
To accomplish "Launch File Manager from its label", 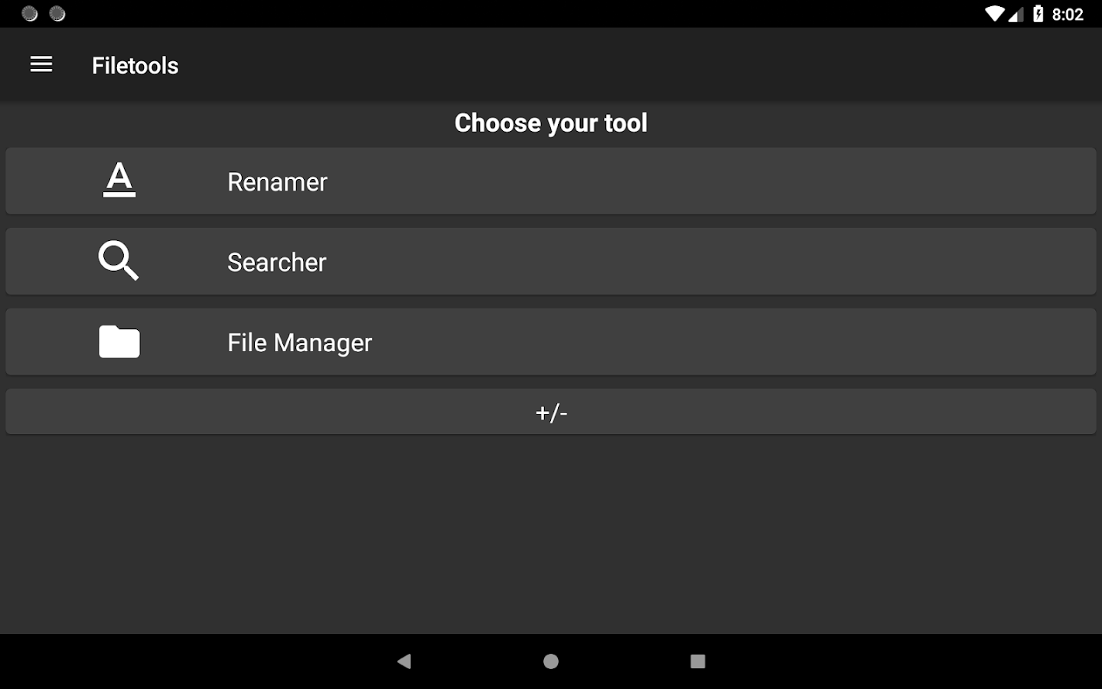I will pyautogui.click(x=299, y=343).
